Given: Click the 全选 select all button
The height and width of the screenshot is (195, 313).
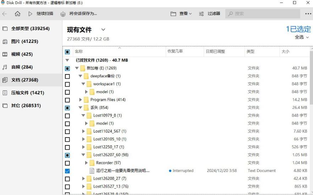Looking at the screenshot, I should click(302, 37).
